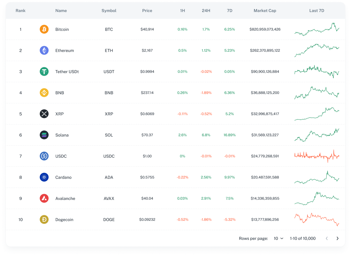This screenshot has height=256, width=351.
Task: Open the Dogecoin name link
Action: (64, 220)
